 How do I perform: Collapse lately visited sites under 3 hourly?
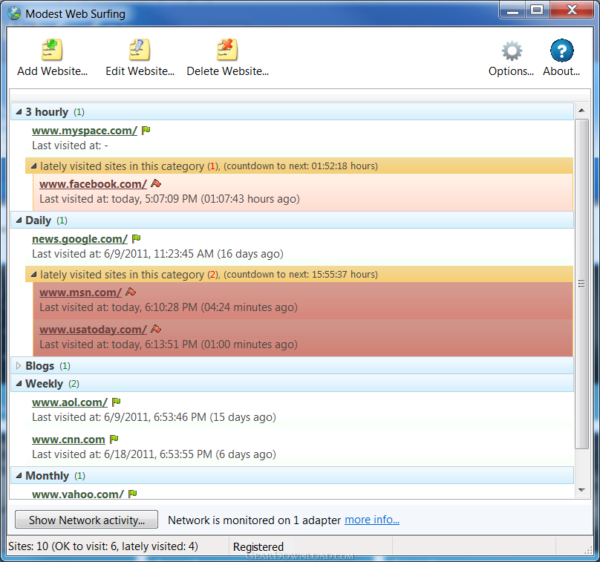33,166
